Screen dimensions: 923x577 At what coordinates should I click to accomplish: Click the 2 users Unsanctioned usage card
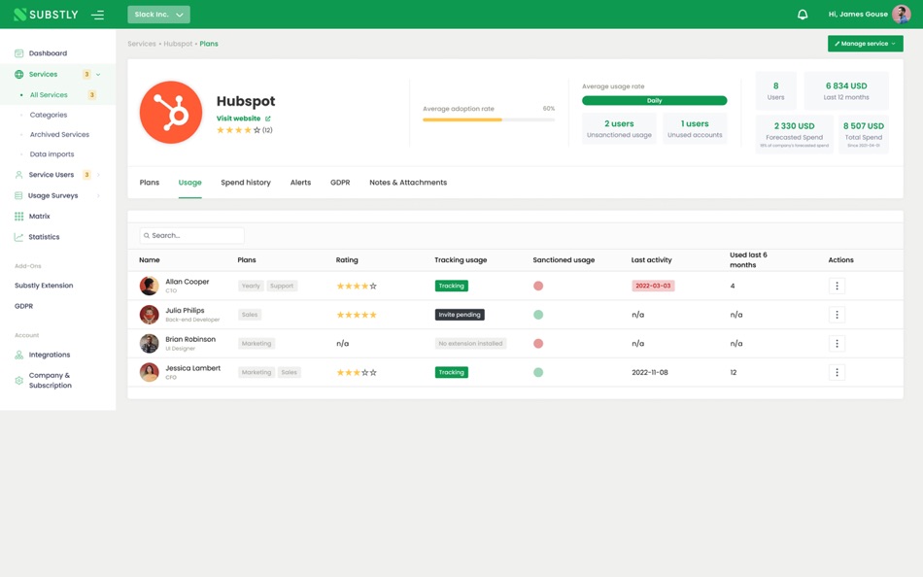[619, 128]
